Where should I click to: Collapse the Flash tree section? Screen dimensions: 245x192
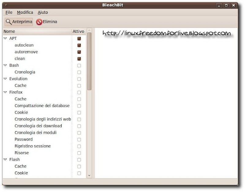click(x=5, y=159)
